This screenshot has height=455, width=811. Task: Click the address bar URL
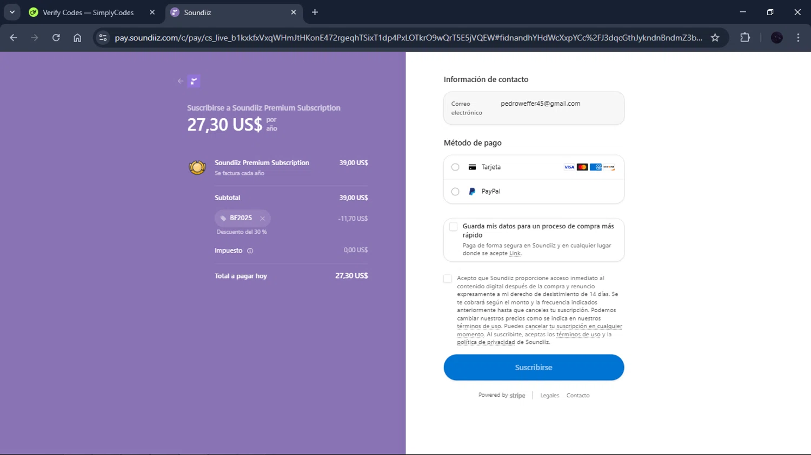408,38
